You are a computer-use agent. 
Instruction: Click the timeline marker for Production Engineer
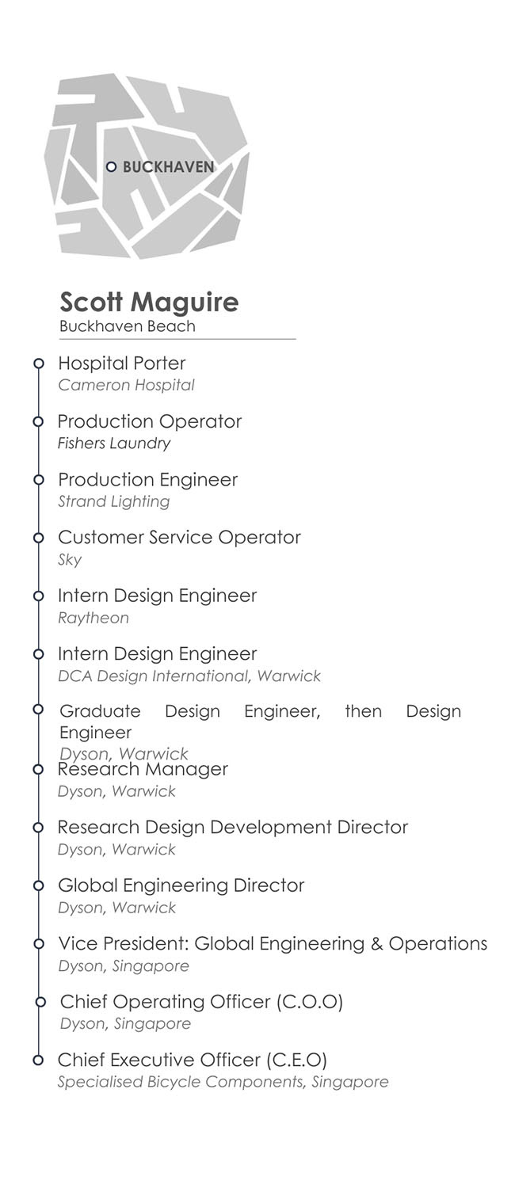[38, 480]
